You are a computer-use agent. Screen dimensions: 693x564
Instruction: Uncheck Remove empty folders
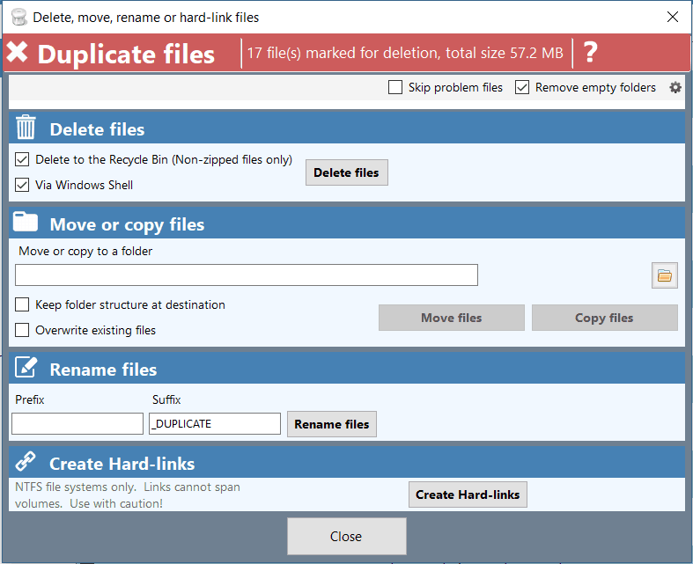(x=522, y=87)
